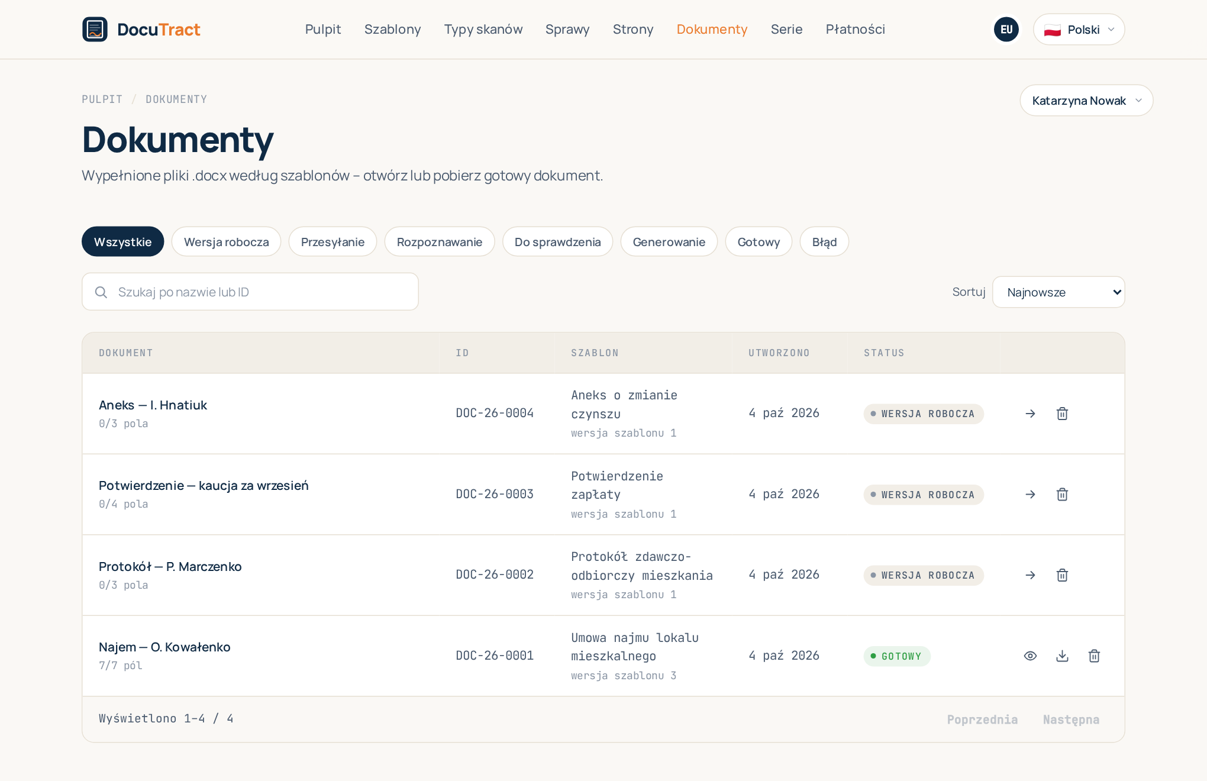This screenshot has height=781, width=1207.
Task: Go to Pulpit in top navigation
Action: [x=323, y=30]
